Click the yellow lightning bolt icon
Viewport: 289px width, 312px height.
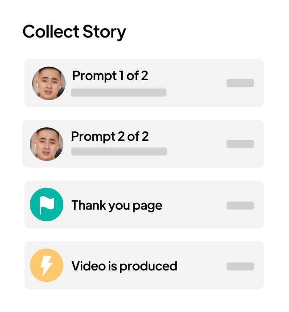coord(46,266)
